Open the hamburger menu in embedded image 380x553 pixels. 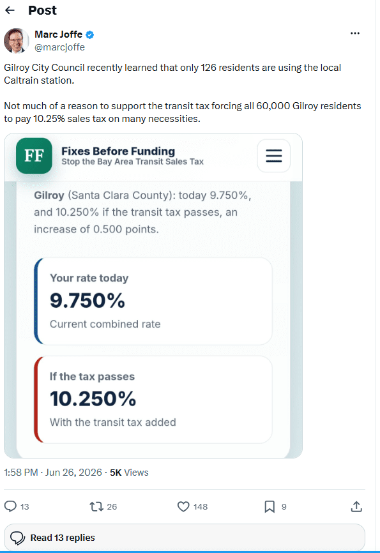274,156
